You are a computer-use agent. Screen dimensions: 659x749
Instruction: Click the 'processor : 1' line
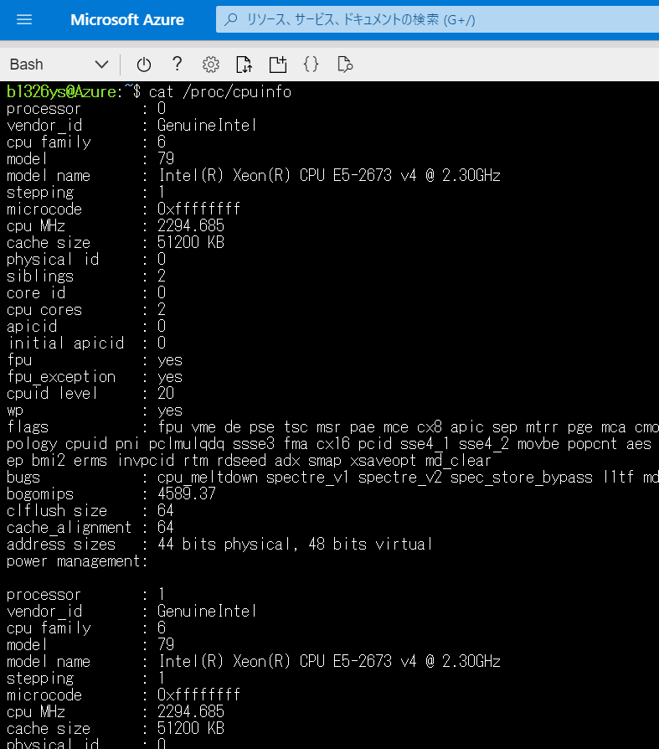pyautogui.click(x=86, y=594)
